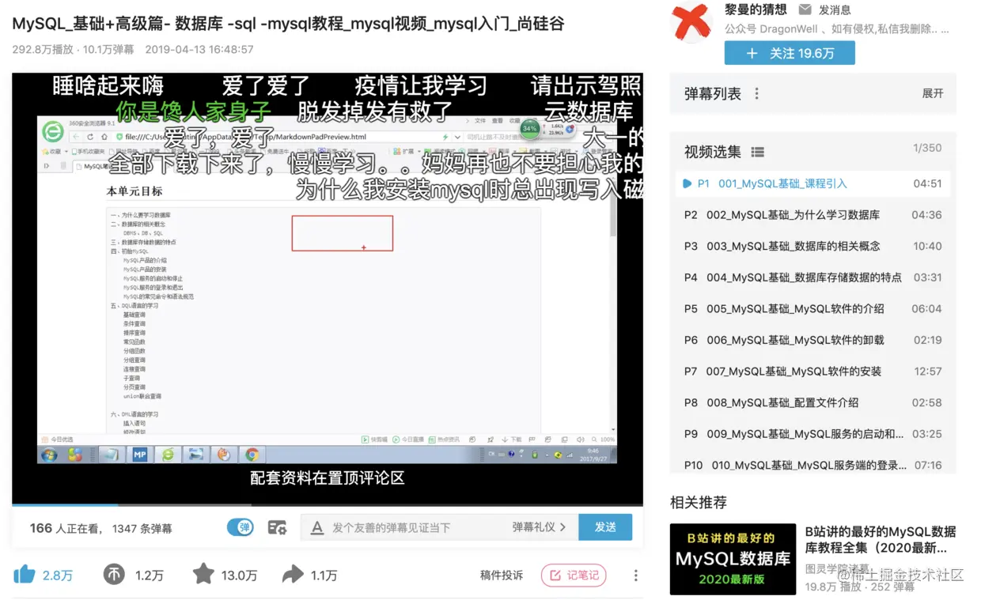Select P2 002_MySQL基础_为什么学习数据库
The height and width of the screenshot is (600, 981).
coord(812,215)
